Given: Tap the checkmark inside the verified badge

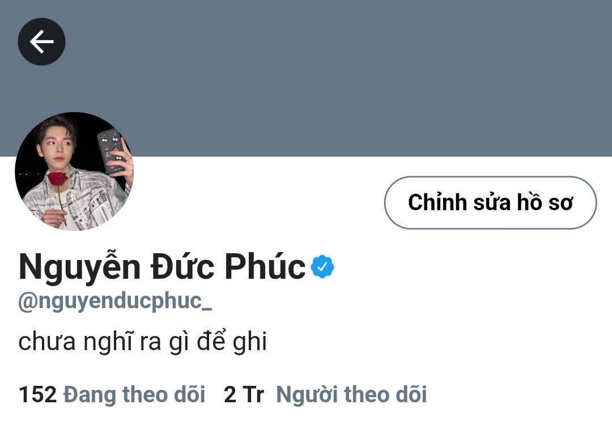Looking at the screenshot, I should pyautogui.click(x=322, y=267).
